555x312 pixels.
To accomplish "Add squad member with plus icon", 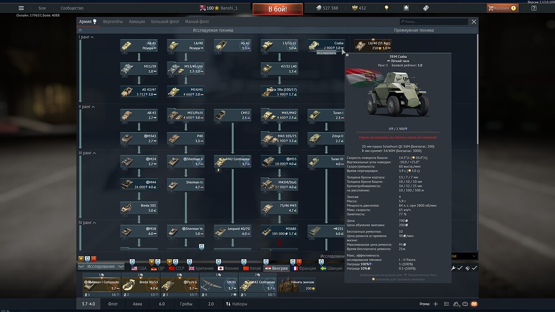I will pyautogui.click(x=436, y=304).
